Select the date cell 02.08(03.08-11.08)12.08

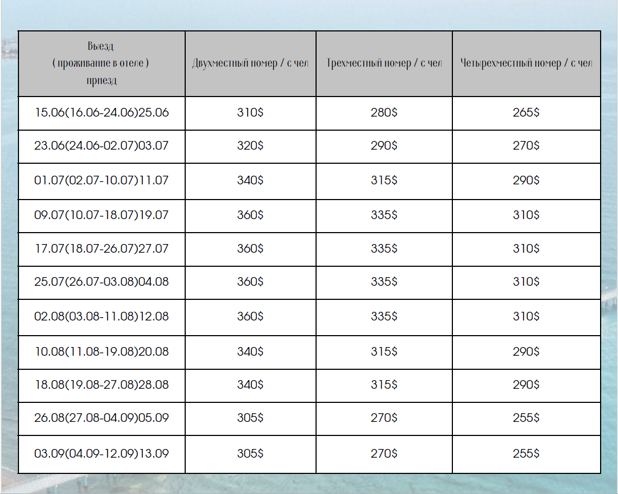[102, 317]
